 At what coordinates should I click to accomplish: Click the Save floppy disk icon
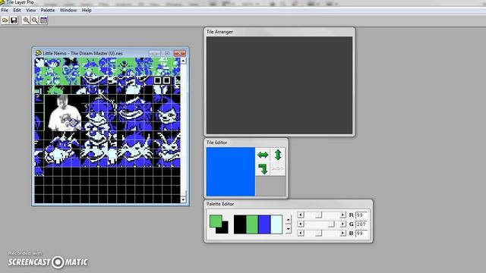tap(14, 20)
